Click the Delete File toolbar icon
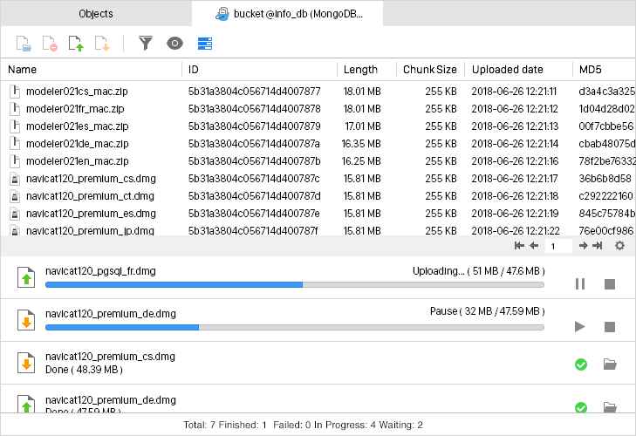The width and height of the screenshot is (636, 436). (50, 44)
